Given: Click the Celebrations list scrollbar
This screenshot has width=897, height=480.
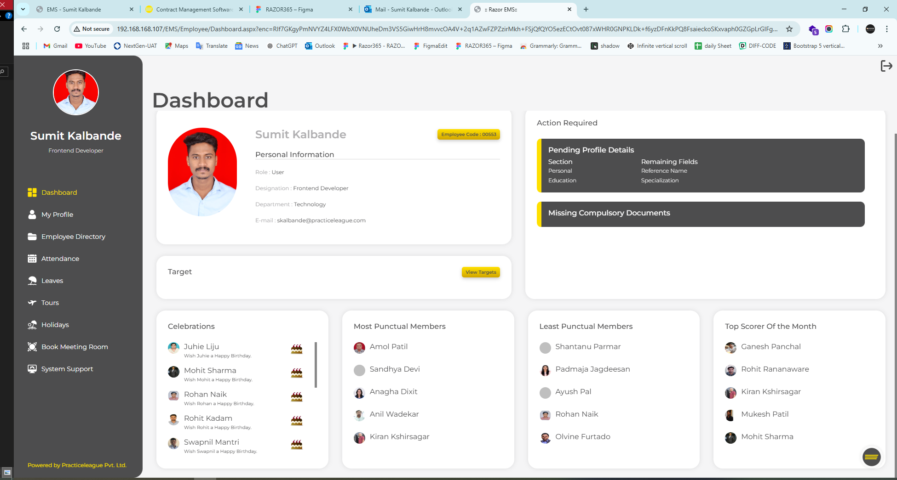Looking at the screenshot, I should click(316, 365).
